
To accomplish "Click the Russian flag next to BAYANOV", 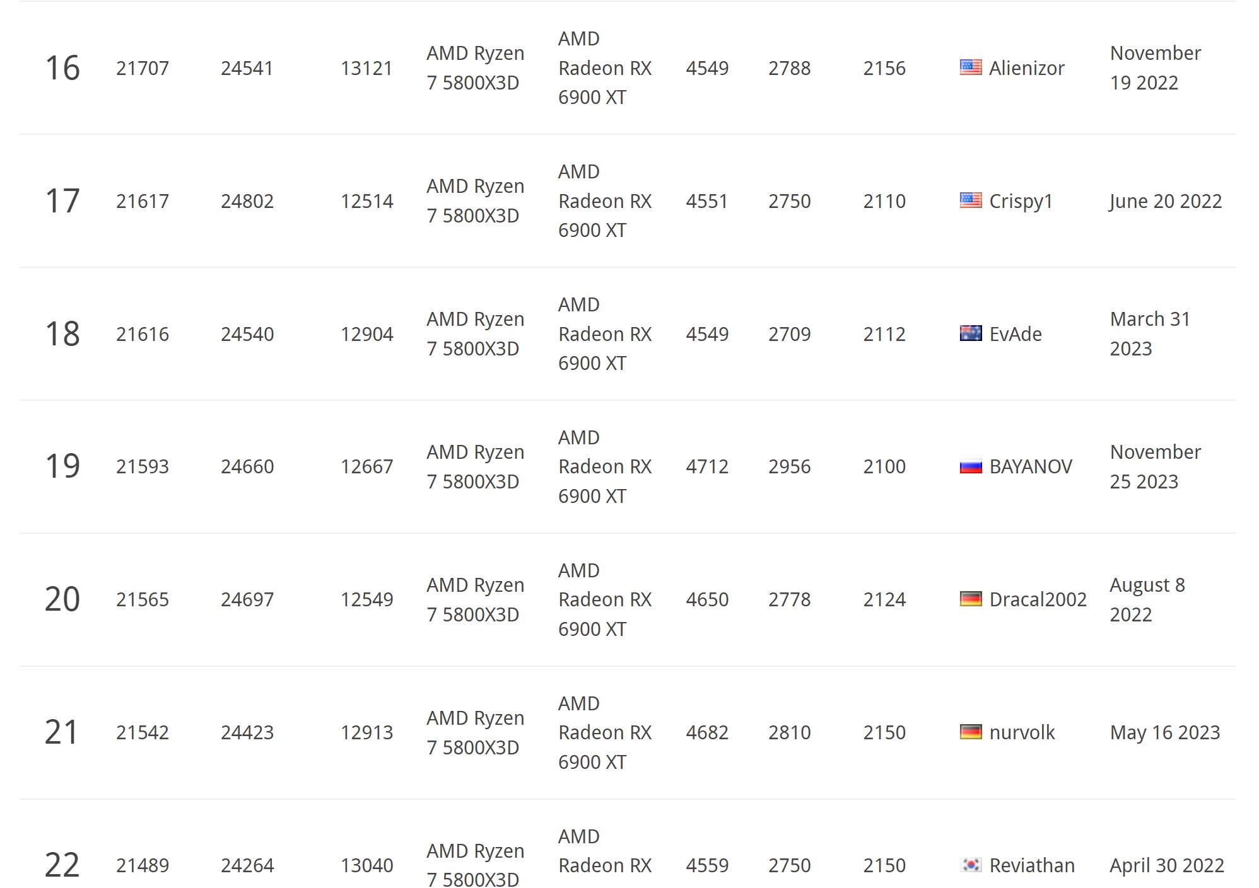I will coord(970,466).
